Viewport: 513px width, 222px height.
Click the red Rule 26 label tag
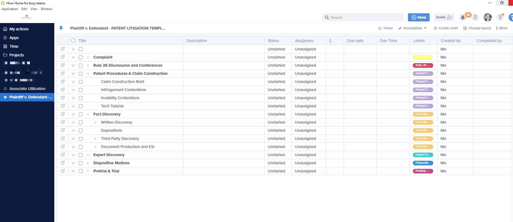423,65
